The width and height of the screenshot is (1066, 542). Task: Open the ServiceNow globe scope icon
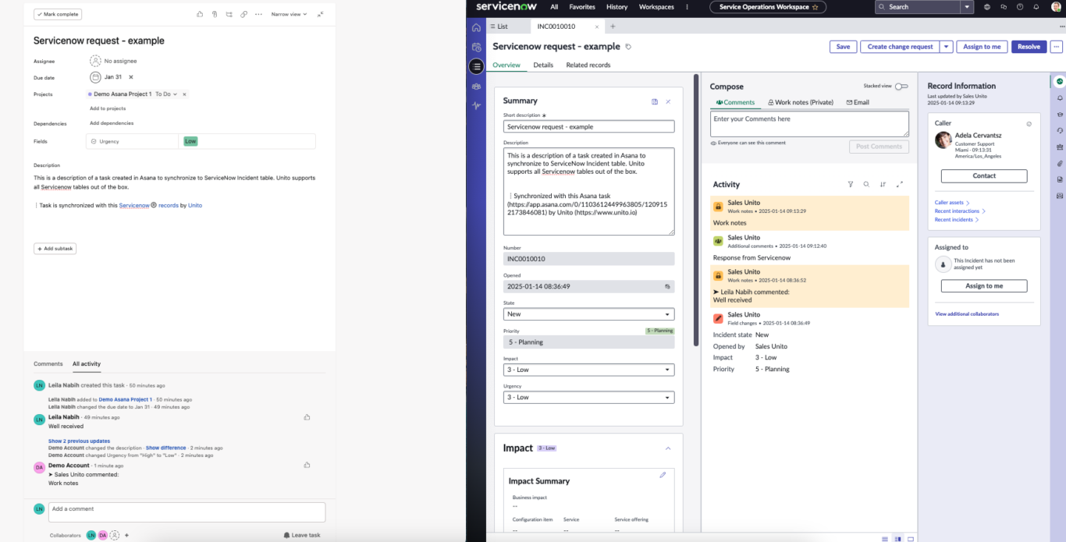tap(987, 7)
